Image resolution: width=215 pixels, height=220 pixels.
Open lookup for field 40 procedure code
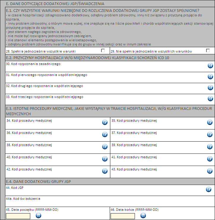[105, 159]
